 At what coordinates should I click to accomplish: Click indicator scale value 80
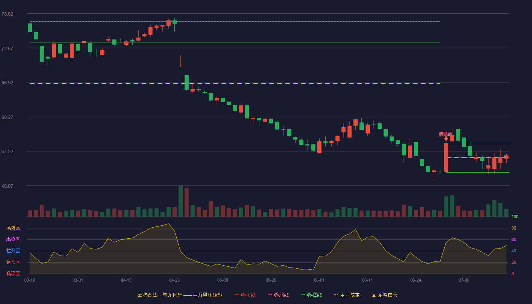tap(514, 228)
